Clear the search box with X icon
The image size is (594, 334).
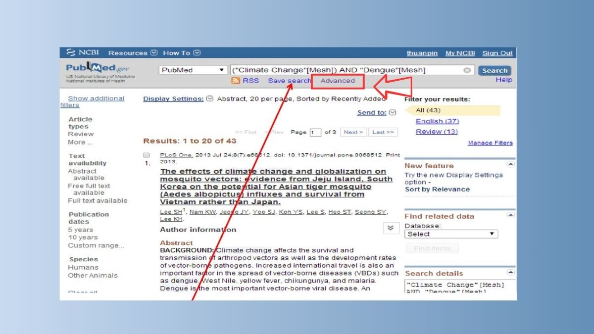(467, 70)
